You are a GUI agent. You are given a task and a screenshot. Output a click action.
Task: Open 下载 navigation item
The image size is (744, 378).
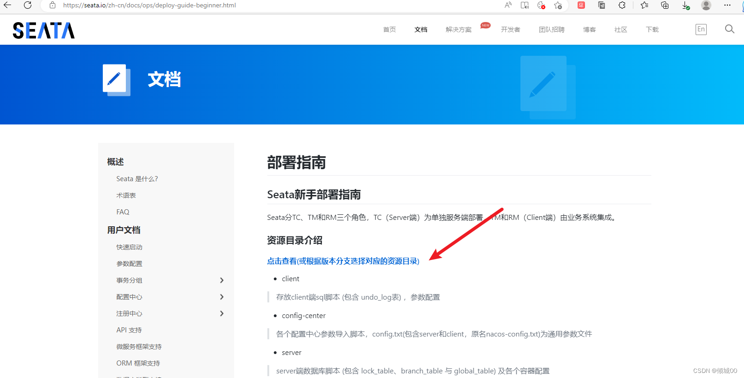[652, 30]
